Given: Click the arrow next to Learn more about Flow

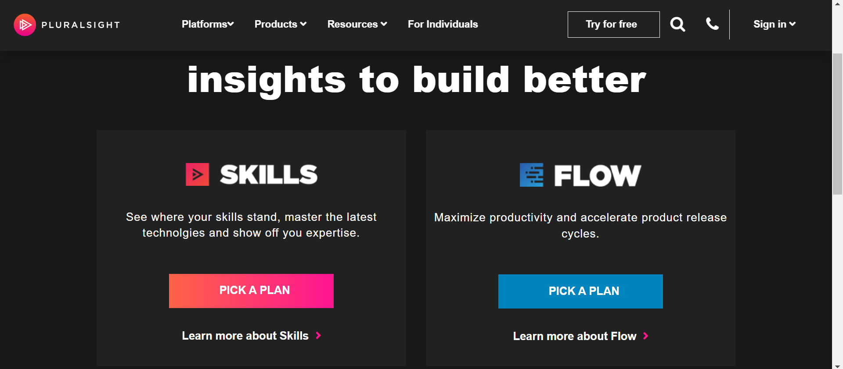Looking at the screenshot, I should pyautogui.click(x=645, y=336).
